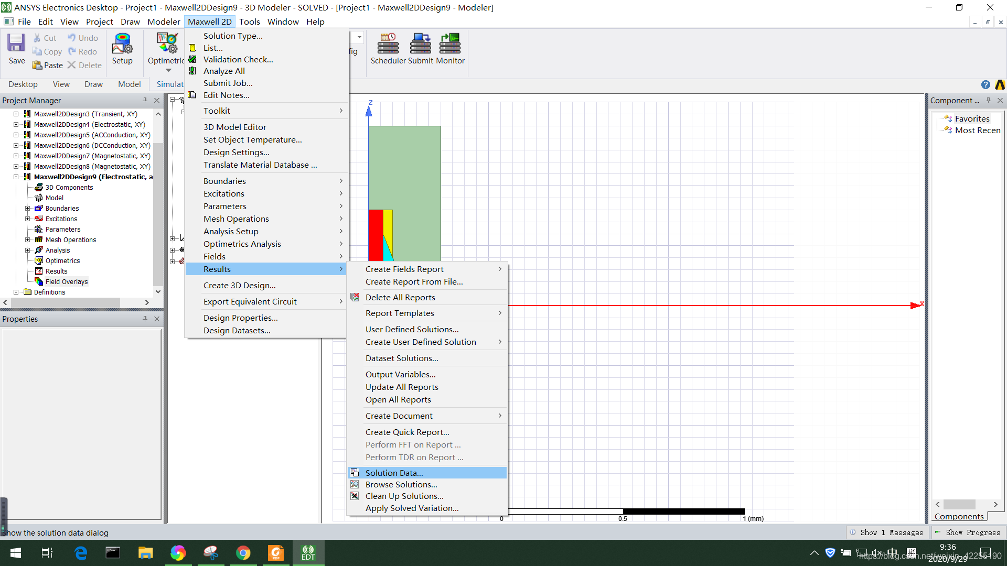The image size is (1007, 566).
Task: Click the Submit job icon
Action: 420,43
